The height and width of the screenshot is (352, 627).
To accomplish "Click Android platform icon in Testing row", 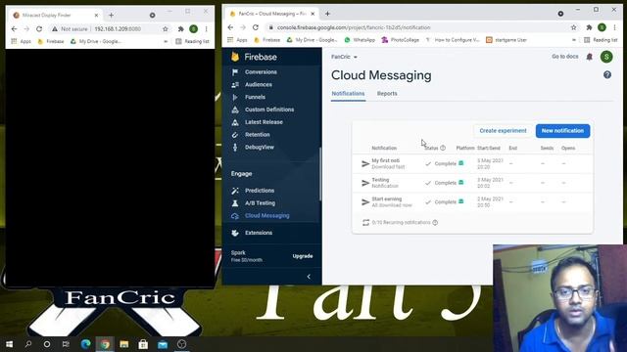I will (x=461, y=183).
